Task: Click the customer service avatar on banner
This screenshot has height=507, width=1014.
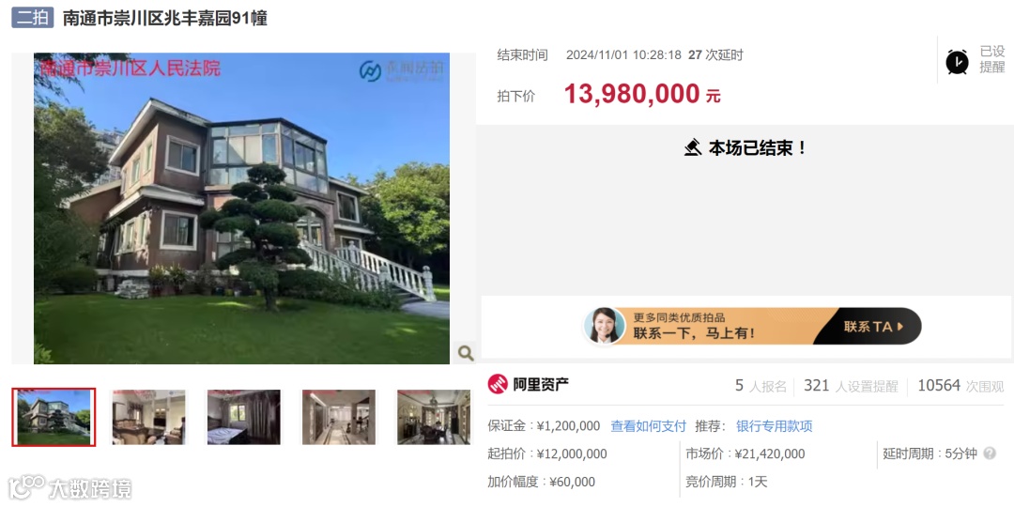Action: coord(604,326)
